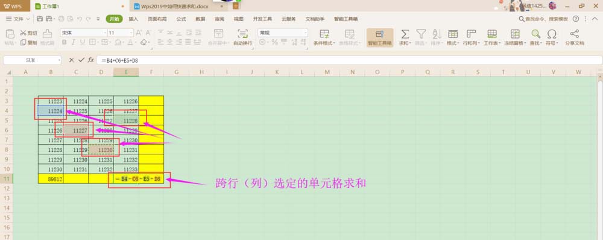Click the Undo arrow icon
The width and height of the screenshot is (603, 240).
tap(79, 19)
